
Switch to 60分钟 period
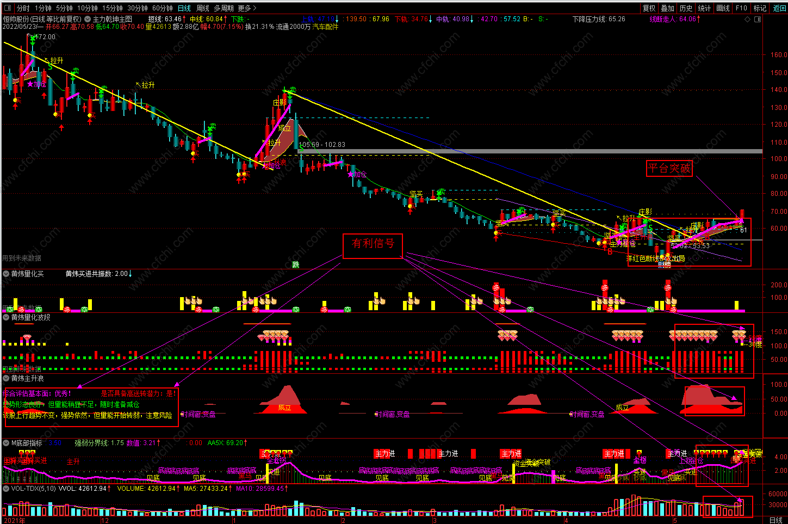coord(163,8)
